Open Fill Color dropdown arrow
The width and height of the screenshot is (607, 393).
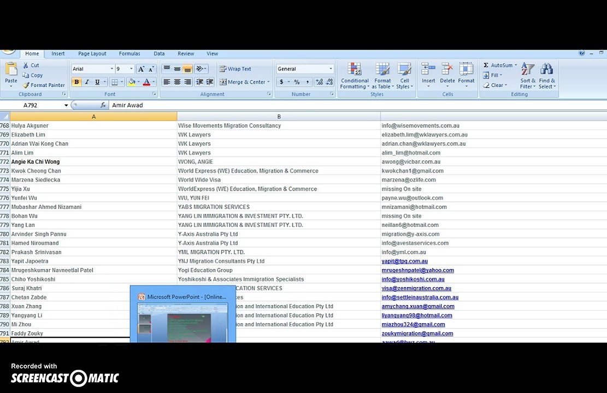[139, 82]
